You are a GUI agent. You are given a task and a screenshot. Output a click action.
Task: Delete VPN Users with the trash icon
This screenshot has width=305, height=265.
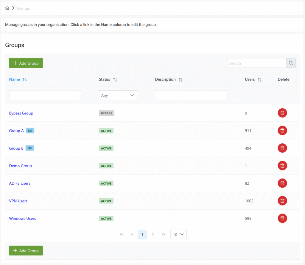282,201
